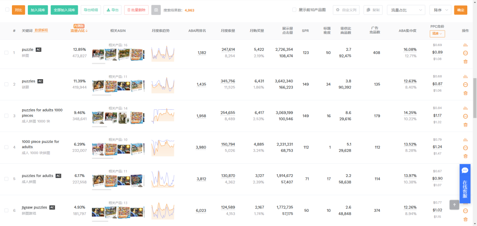477x226 pixels.
Task: Click AC badge next to puzzles keyword
Action: point(40,81)
